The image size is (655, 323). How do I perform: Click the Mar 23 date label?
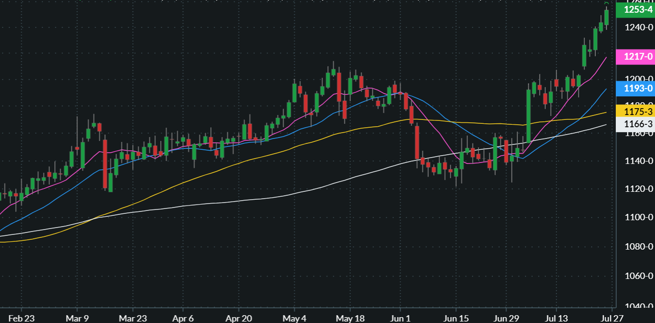[x=134, y=318]
